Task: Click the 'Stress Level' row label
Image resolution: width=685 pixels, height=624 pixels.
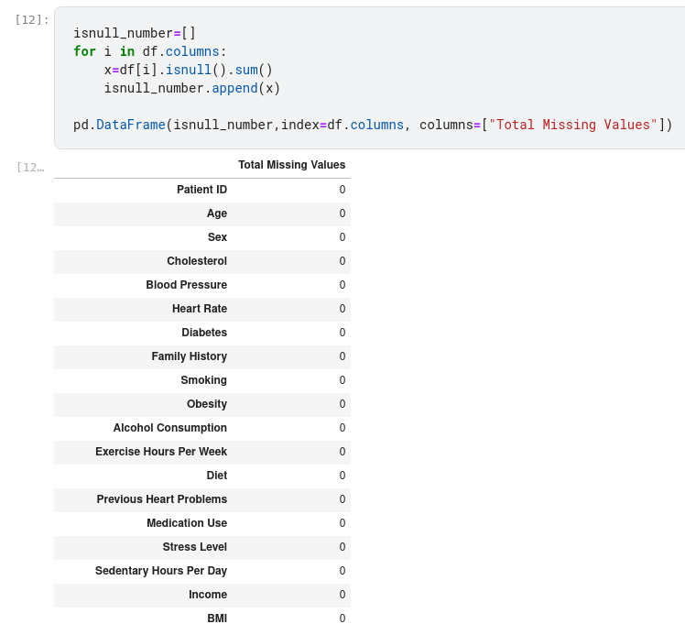Action: [x=194, y=547]
